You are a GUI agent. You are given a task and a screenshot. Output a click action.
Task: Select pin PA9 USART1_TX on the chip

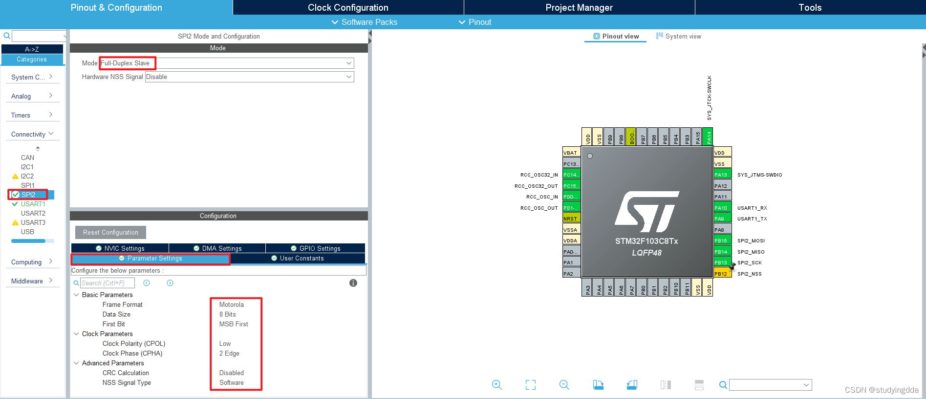[x=723, y=219]
